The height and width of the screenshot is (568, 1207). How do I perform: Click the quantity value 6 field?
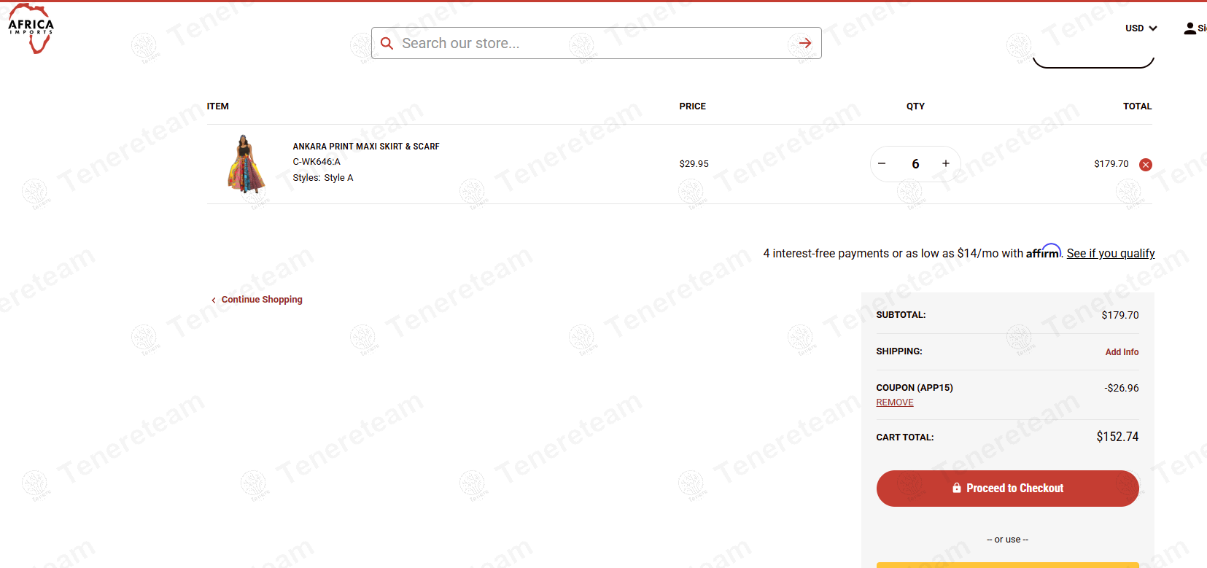tap(915, 164)
